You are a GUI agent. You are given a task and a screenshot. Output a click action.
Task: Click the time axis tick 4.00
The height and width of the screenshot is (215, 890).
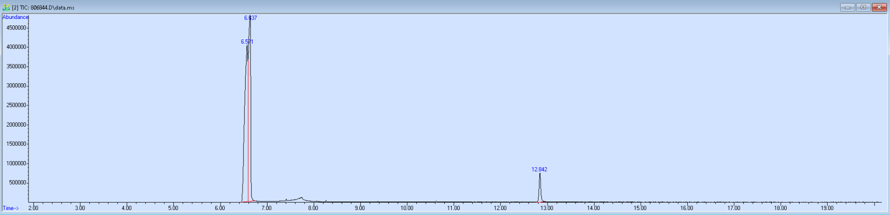click(126, 208)
